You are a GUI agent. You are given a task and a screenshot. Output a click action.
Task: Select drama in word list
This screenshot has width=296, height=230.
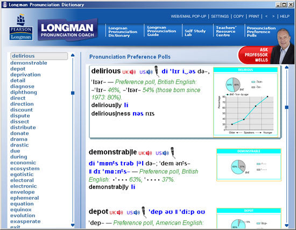(19, 139)
